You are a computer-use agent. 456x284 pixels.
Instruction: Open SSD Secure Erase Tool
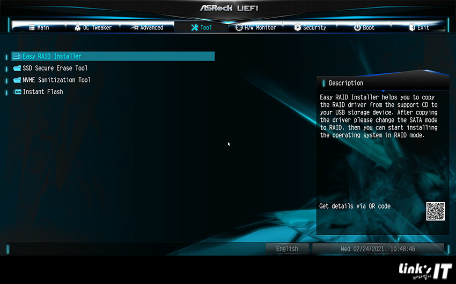point(55,68)
